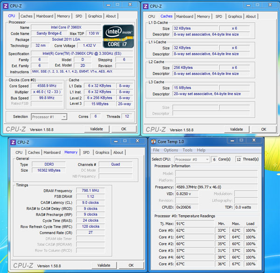The height and width of the screenshot is (273, 280).
Task: Open Mainboard tab in bottom-left CPU-Z window
Action: (x=52, y=153)
